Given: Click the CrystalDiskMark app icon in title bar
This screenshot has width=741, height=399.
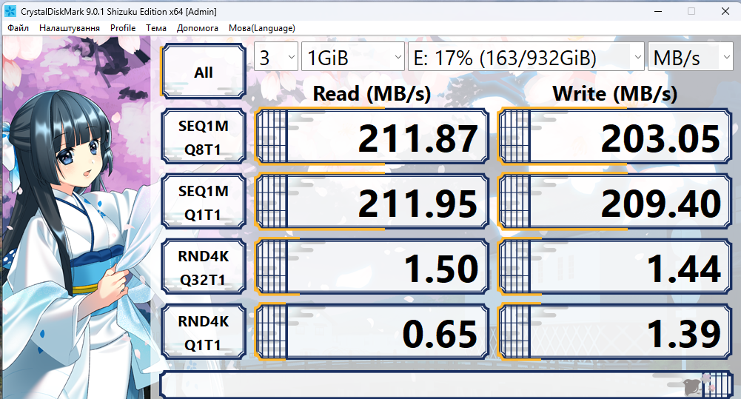Looking at the screenshot, I should [x=10, y=11].
